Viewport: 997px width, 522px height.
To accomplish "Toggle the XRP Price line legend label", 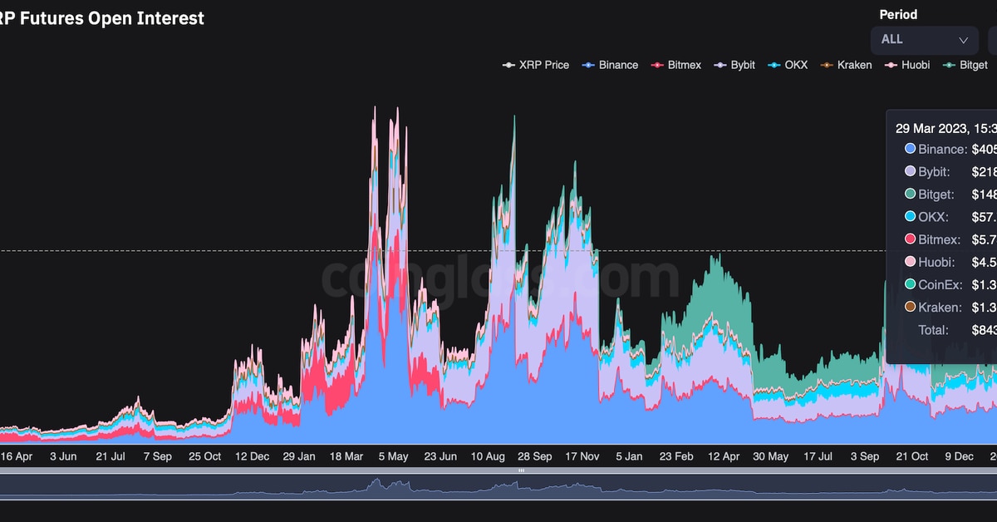I will click(544, 65).
